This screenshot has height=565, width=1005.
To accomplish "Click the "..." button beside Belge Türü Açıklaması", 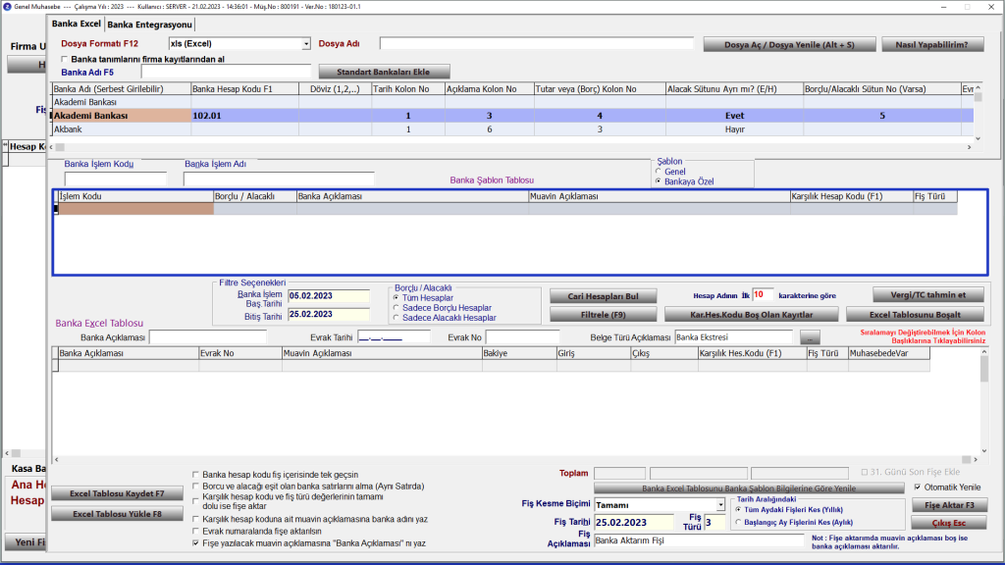I will click(x=810, y=337).
